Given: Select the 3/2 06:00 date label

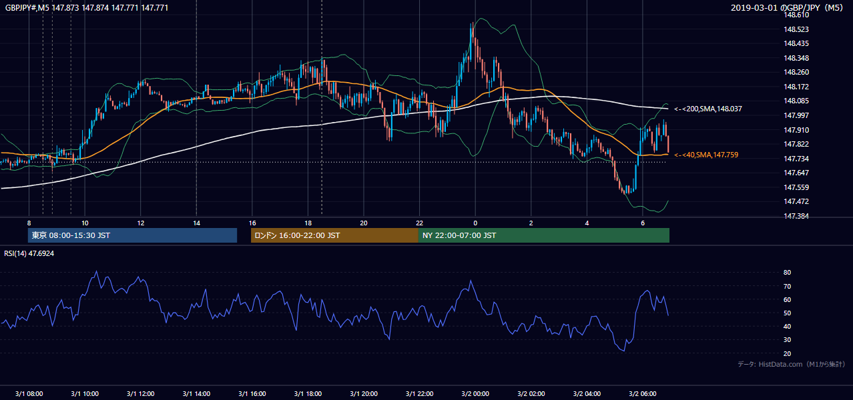Looking at the screenshot, I should click(x=643, y=394).
